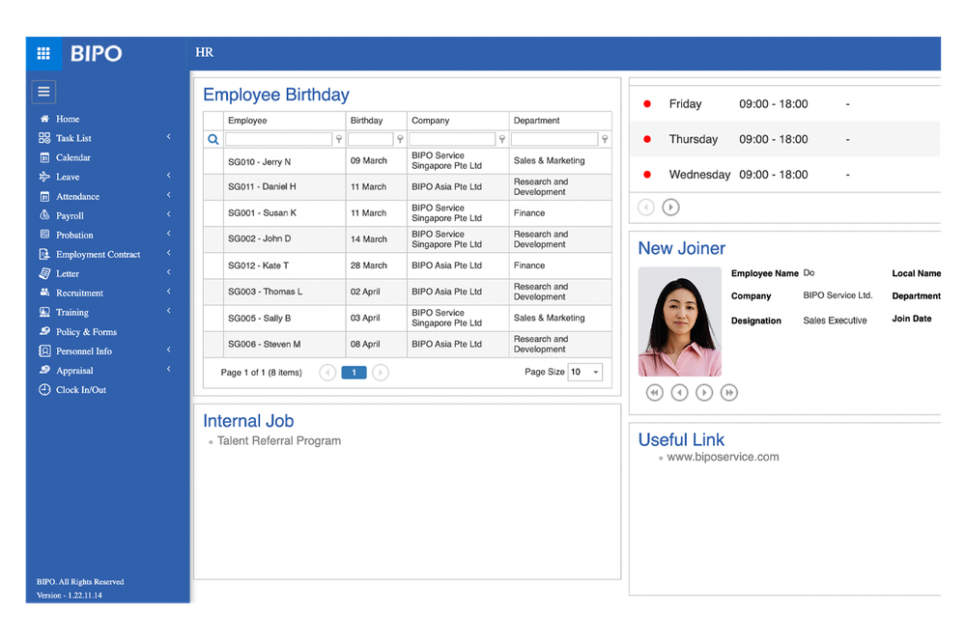966x643 pixels.
Task: Click previous arrow under the work schedule
Action: (645, 208)
